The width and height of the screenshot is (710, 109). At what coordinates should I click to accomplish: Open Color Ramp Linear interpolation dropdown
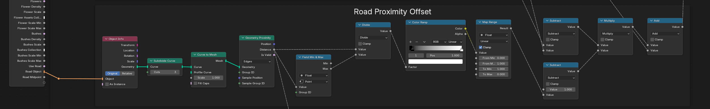[455, 42]
